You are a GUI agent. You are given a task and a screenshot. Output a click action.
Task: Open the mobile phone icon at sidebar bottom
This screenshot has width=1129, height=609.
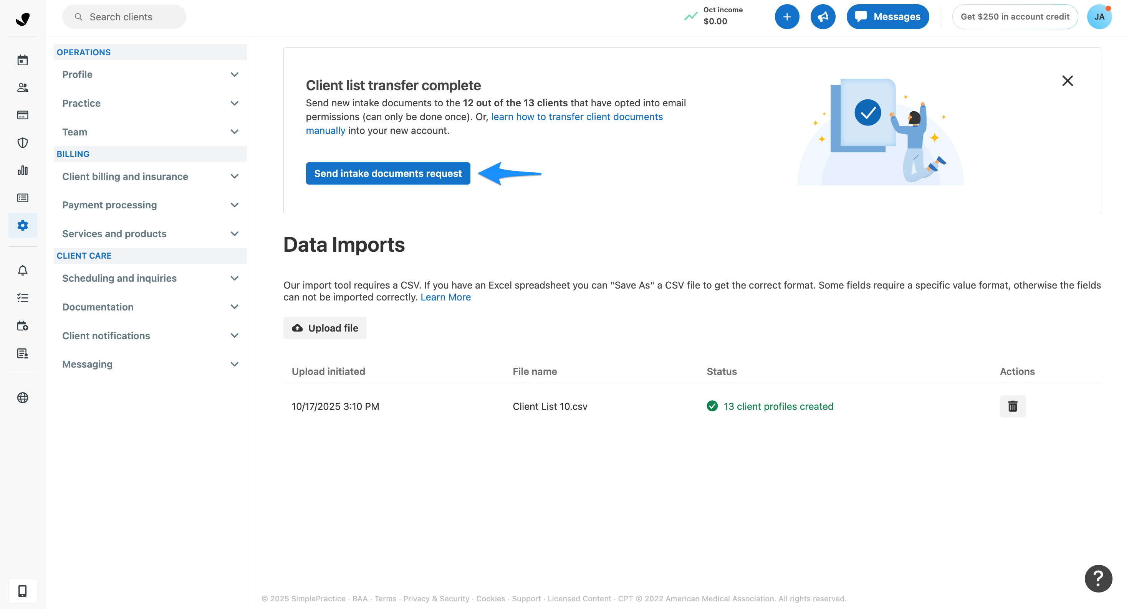tap(22, 591)
